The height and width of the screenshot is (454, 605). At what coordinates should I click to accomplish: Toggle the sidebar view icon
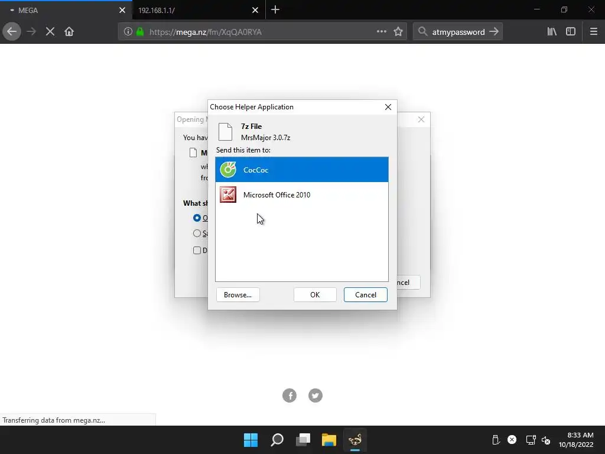pyautogui.click(x=571, y=32)
